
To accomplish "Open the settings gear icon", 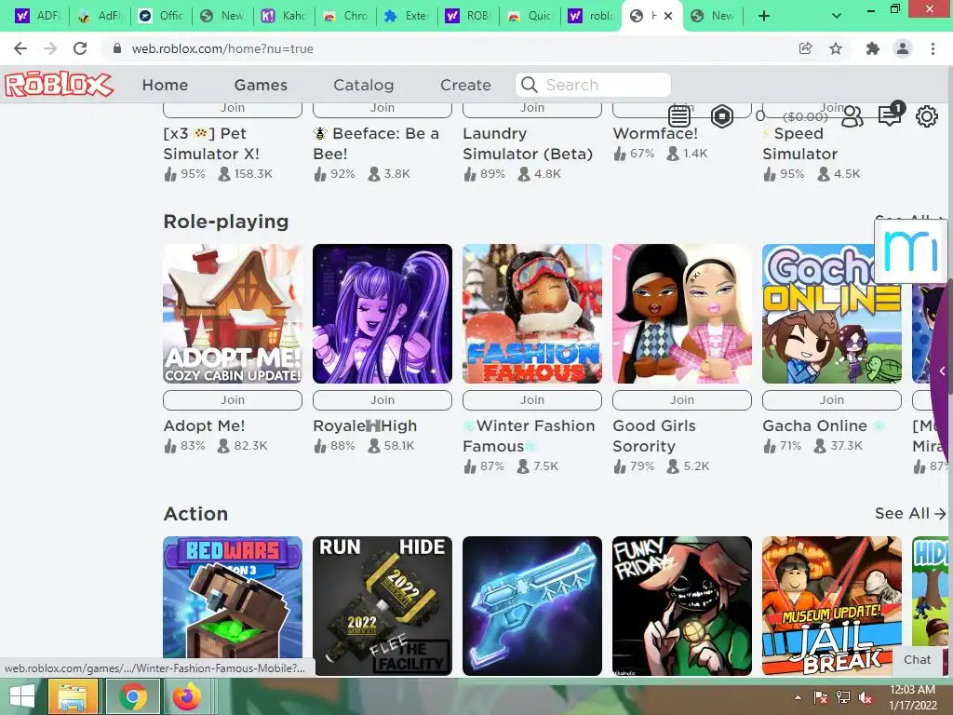I will tap(926, 116).
